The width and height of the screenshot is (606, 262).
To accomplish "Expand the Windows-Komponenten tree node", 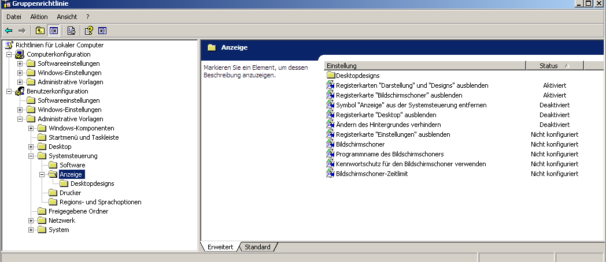I will click(x=31, y=128).
